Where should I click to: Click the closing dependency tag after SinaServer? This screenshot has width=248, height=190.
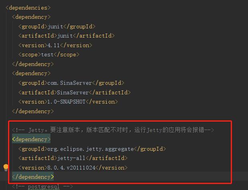tap(33, 111)
